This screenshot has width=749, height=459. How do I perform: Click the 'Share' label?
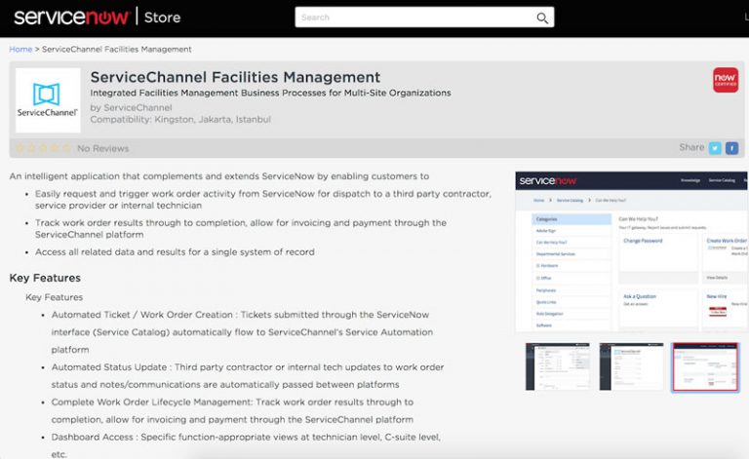691,147
